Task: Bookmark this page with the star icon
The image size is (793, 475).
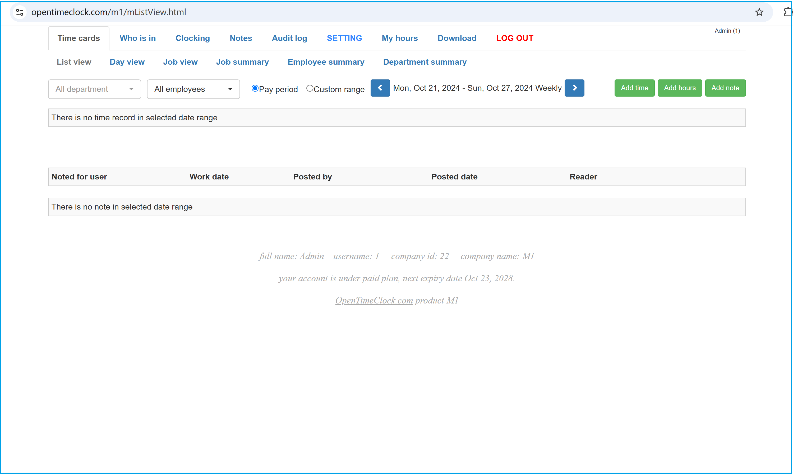Action: tap(759, 12)
